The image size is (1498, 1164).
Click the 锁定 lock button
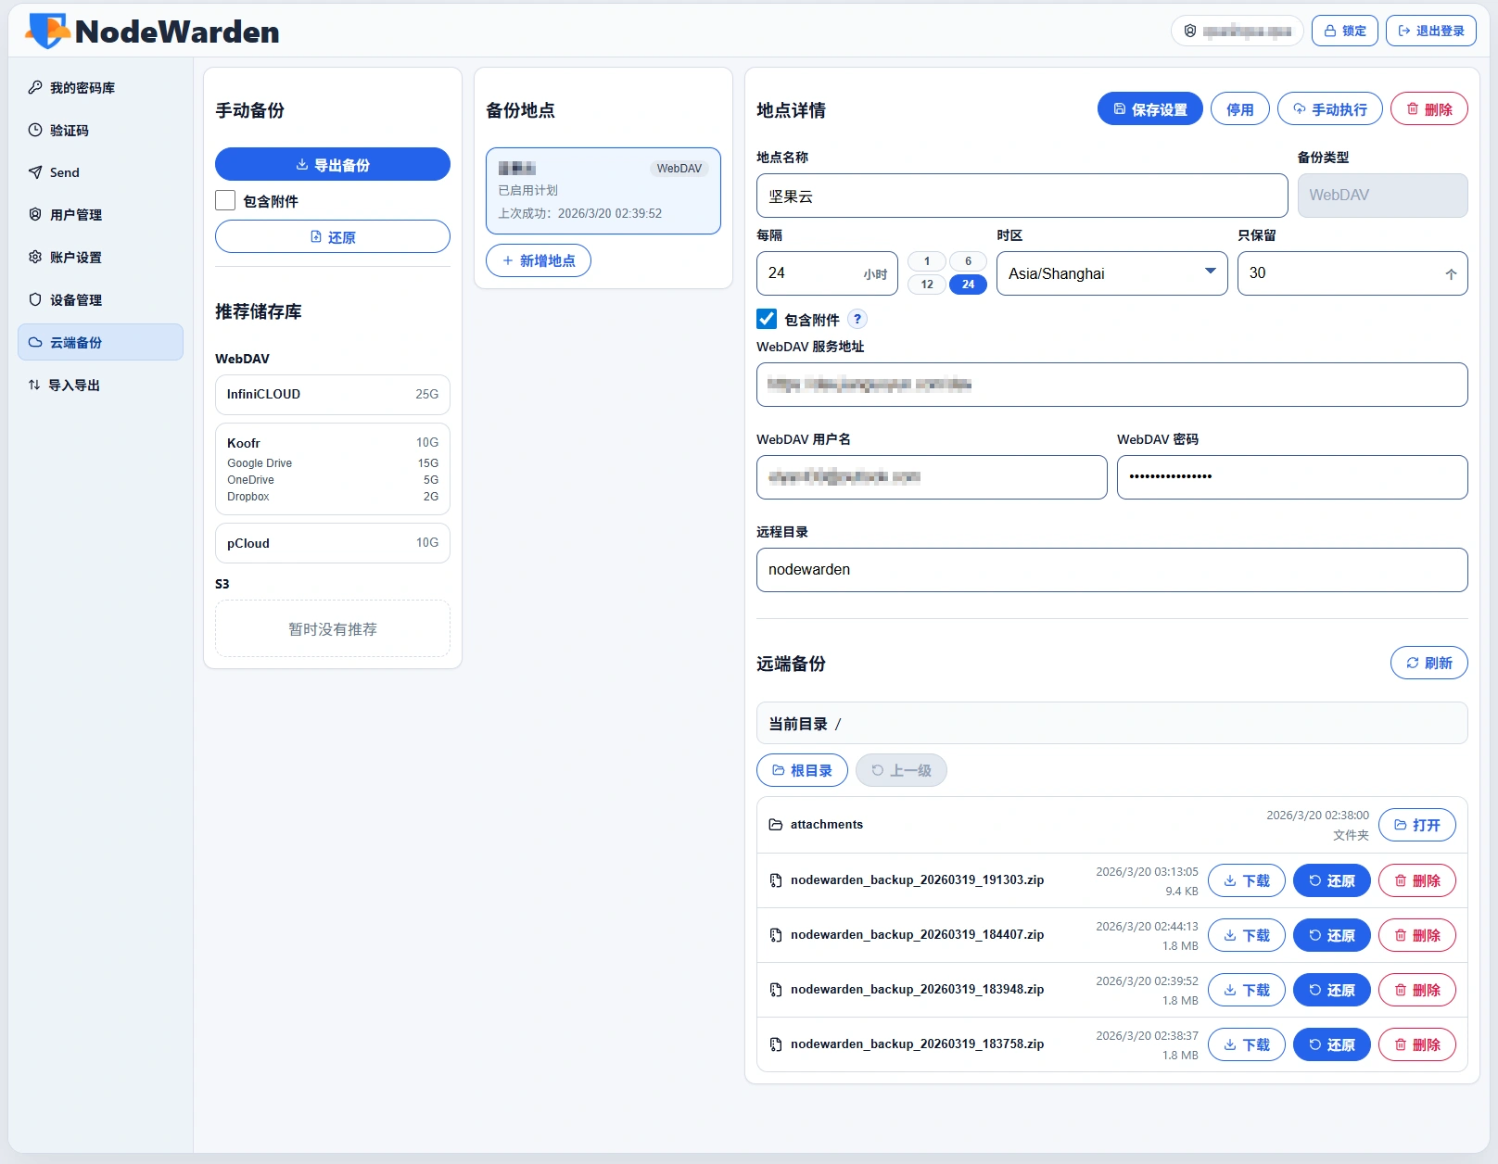(x=1344, y=31)
